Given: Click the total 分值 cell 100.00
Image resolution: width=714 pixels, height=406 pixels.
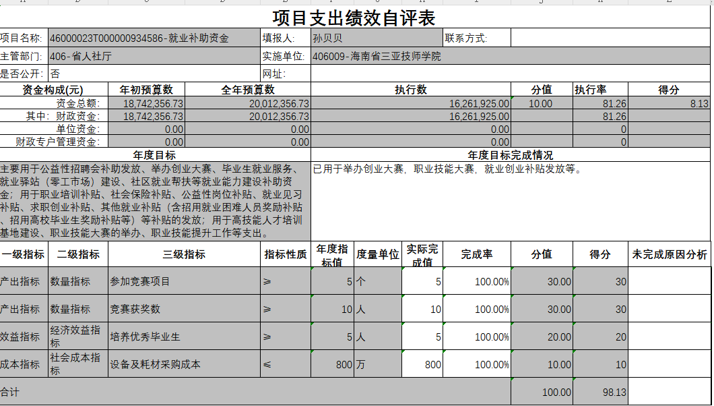Looking at the screenshot, I should (x=542, y=391).
